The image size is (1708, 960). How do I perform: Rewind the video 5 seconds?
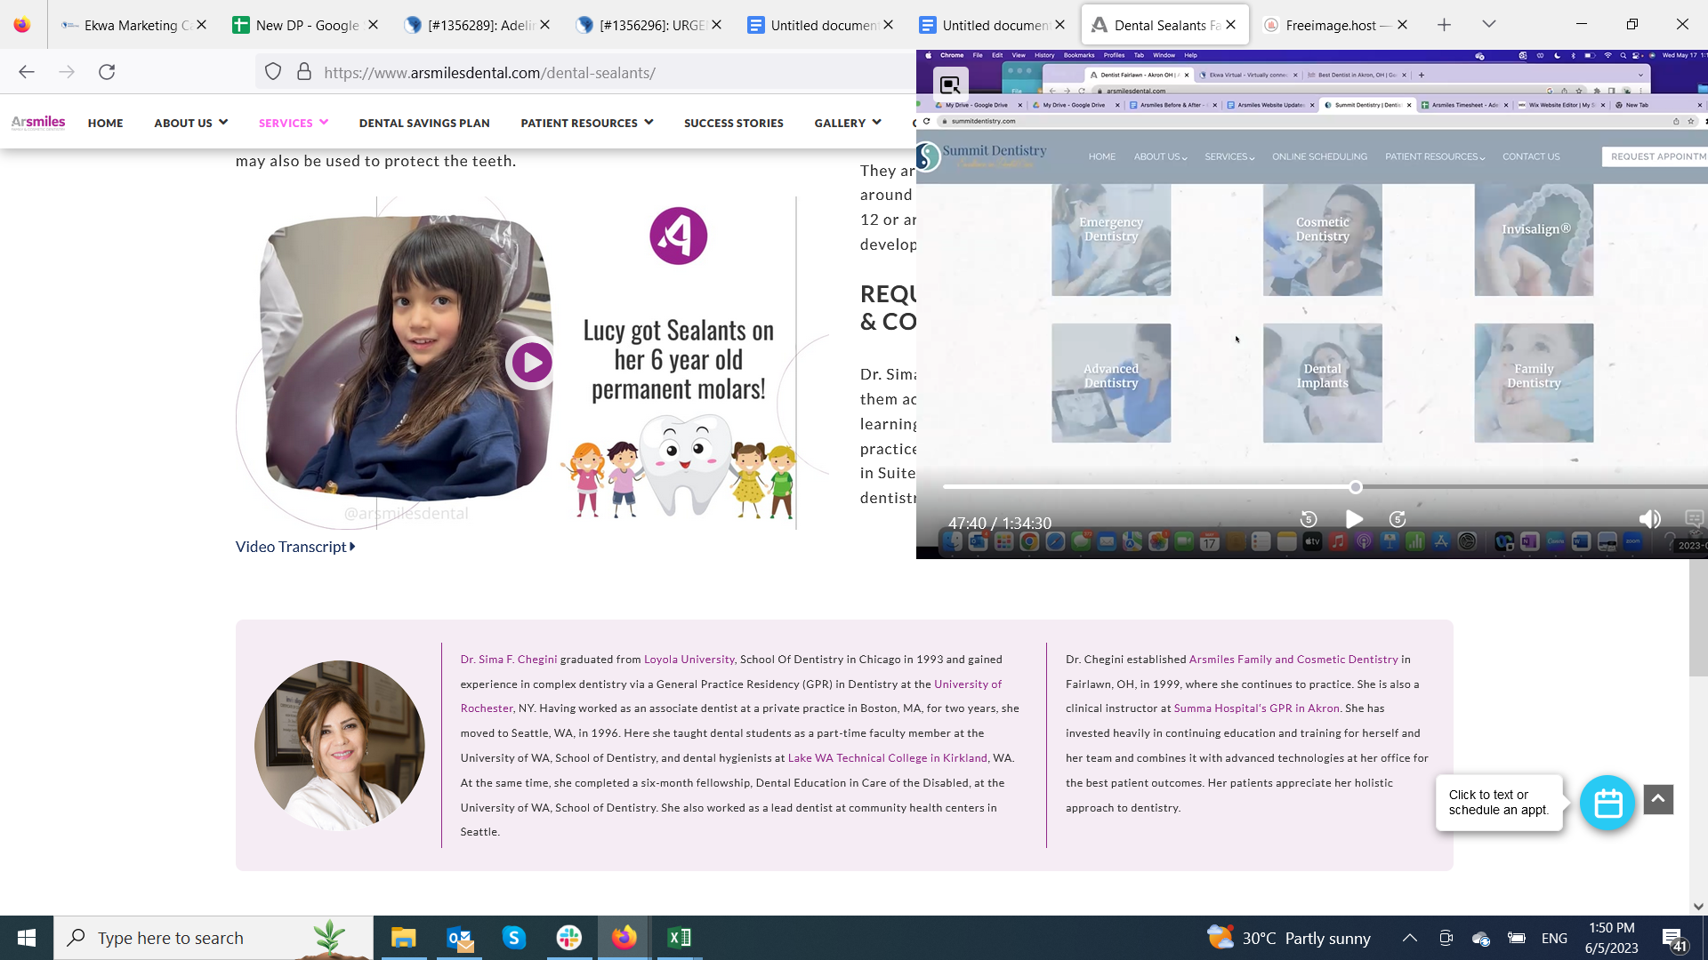pos(1308,520)
